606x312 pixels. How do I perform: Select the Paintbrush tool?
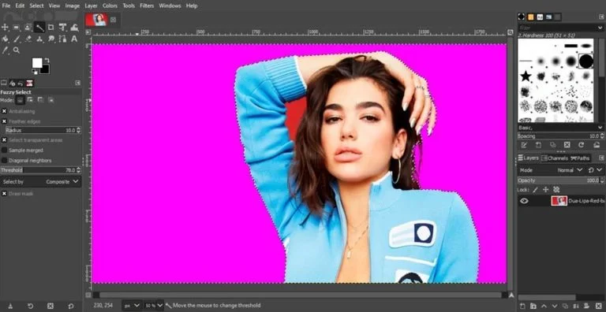pos(17,39)
